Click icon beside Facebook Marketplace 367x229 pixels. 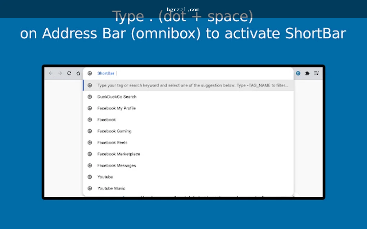[x=90, y=154]
